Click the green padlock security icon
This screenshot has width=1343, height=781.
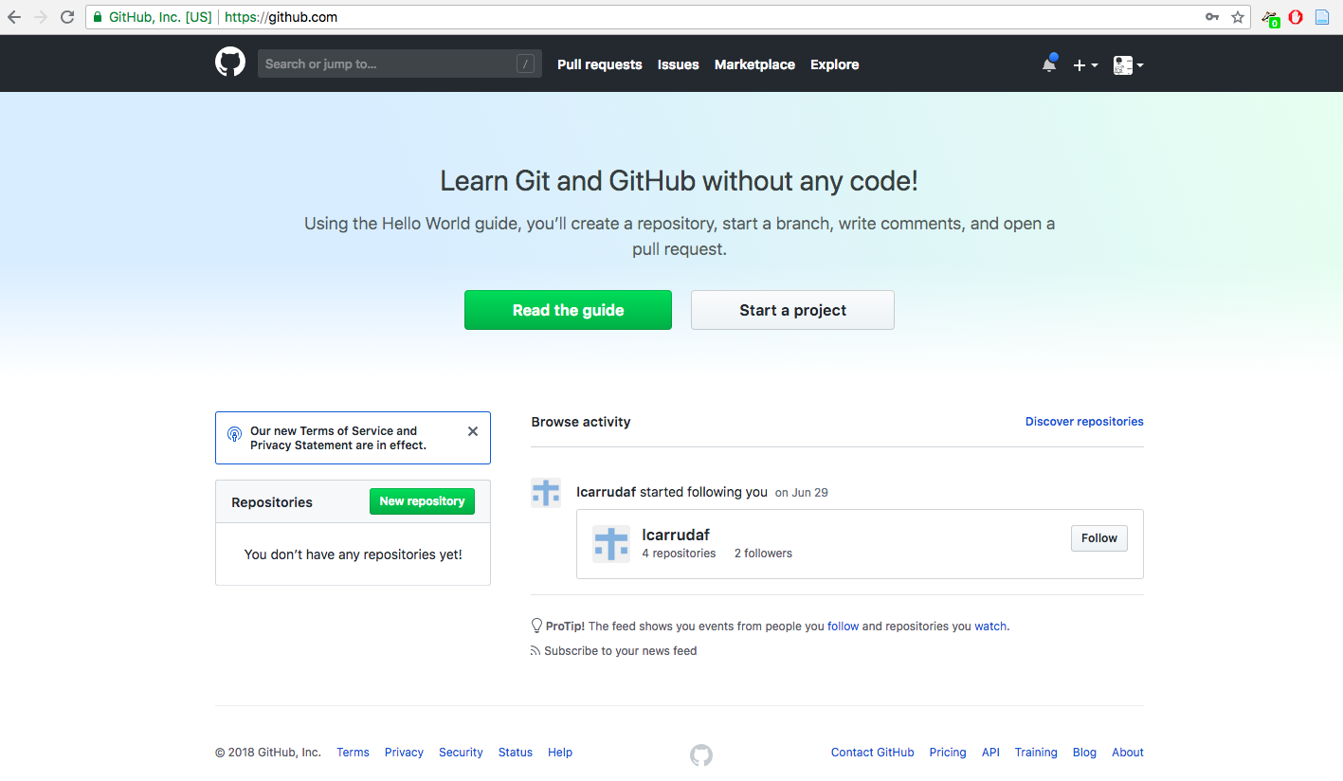(x=98, y=17)
